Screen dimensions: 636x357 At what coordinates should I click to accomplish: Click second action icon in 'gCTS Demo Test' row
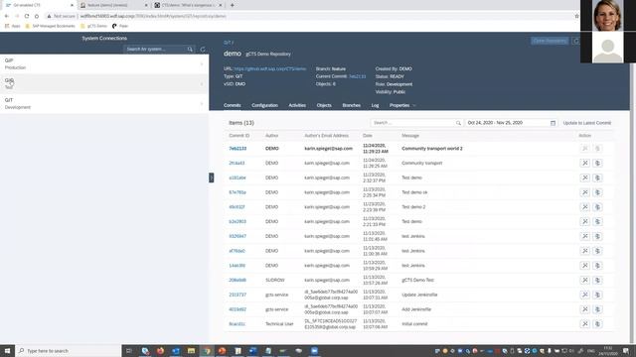597,280
